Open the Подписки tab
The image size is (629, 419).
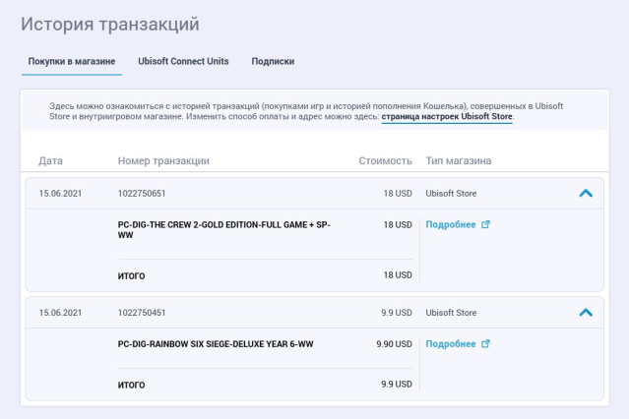tap(273, 61)
